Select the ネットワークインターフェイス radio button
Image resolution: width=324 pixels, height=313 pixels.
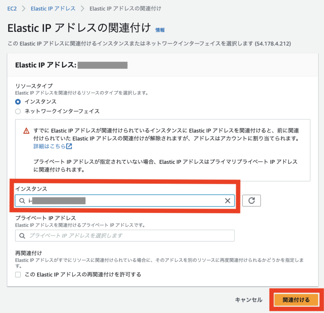[x=18, y=111]
